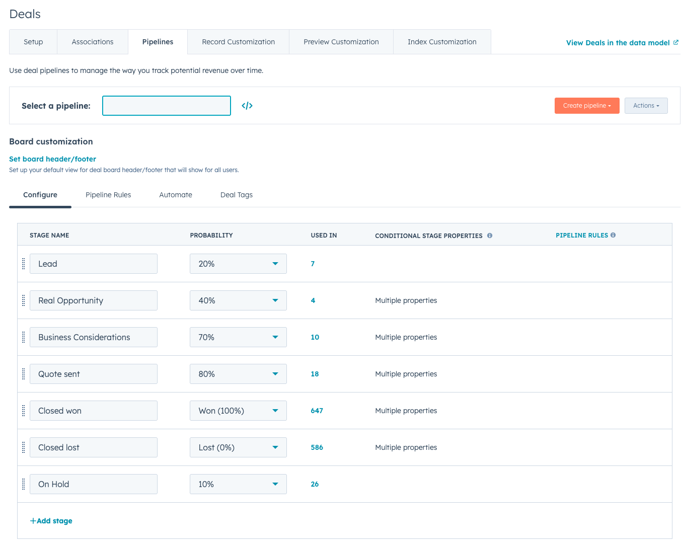Click the Real Opportunity stage name field

click(94, 300)
